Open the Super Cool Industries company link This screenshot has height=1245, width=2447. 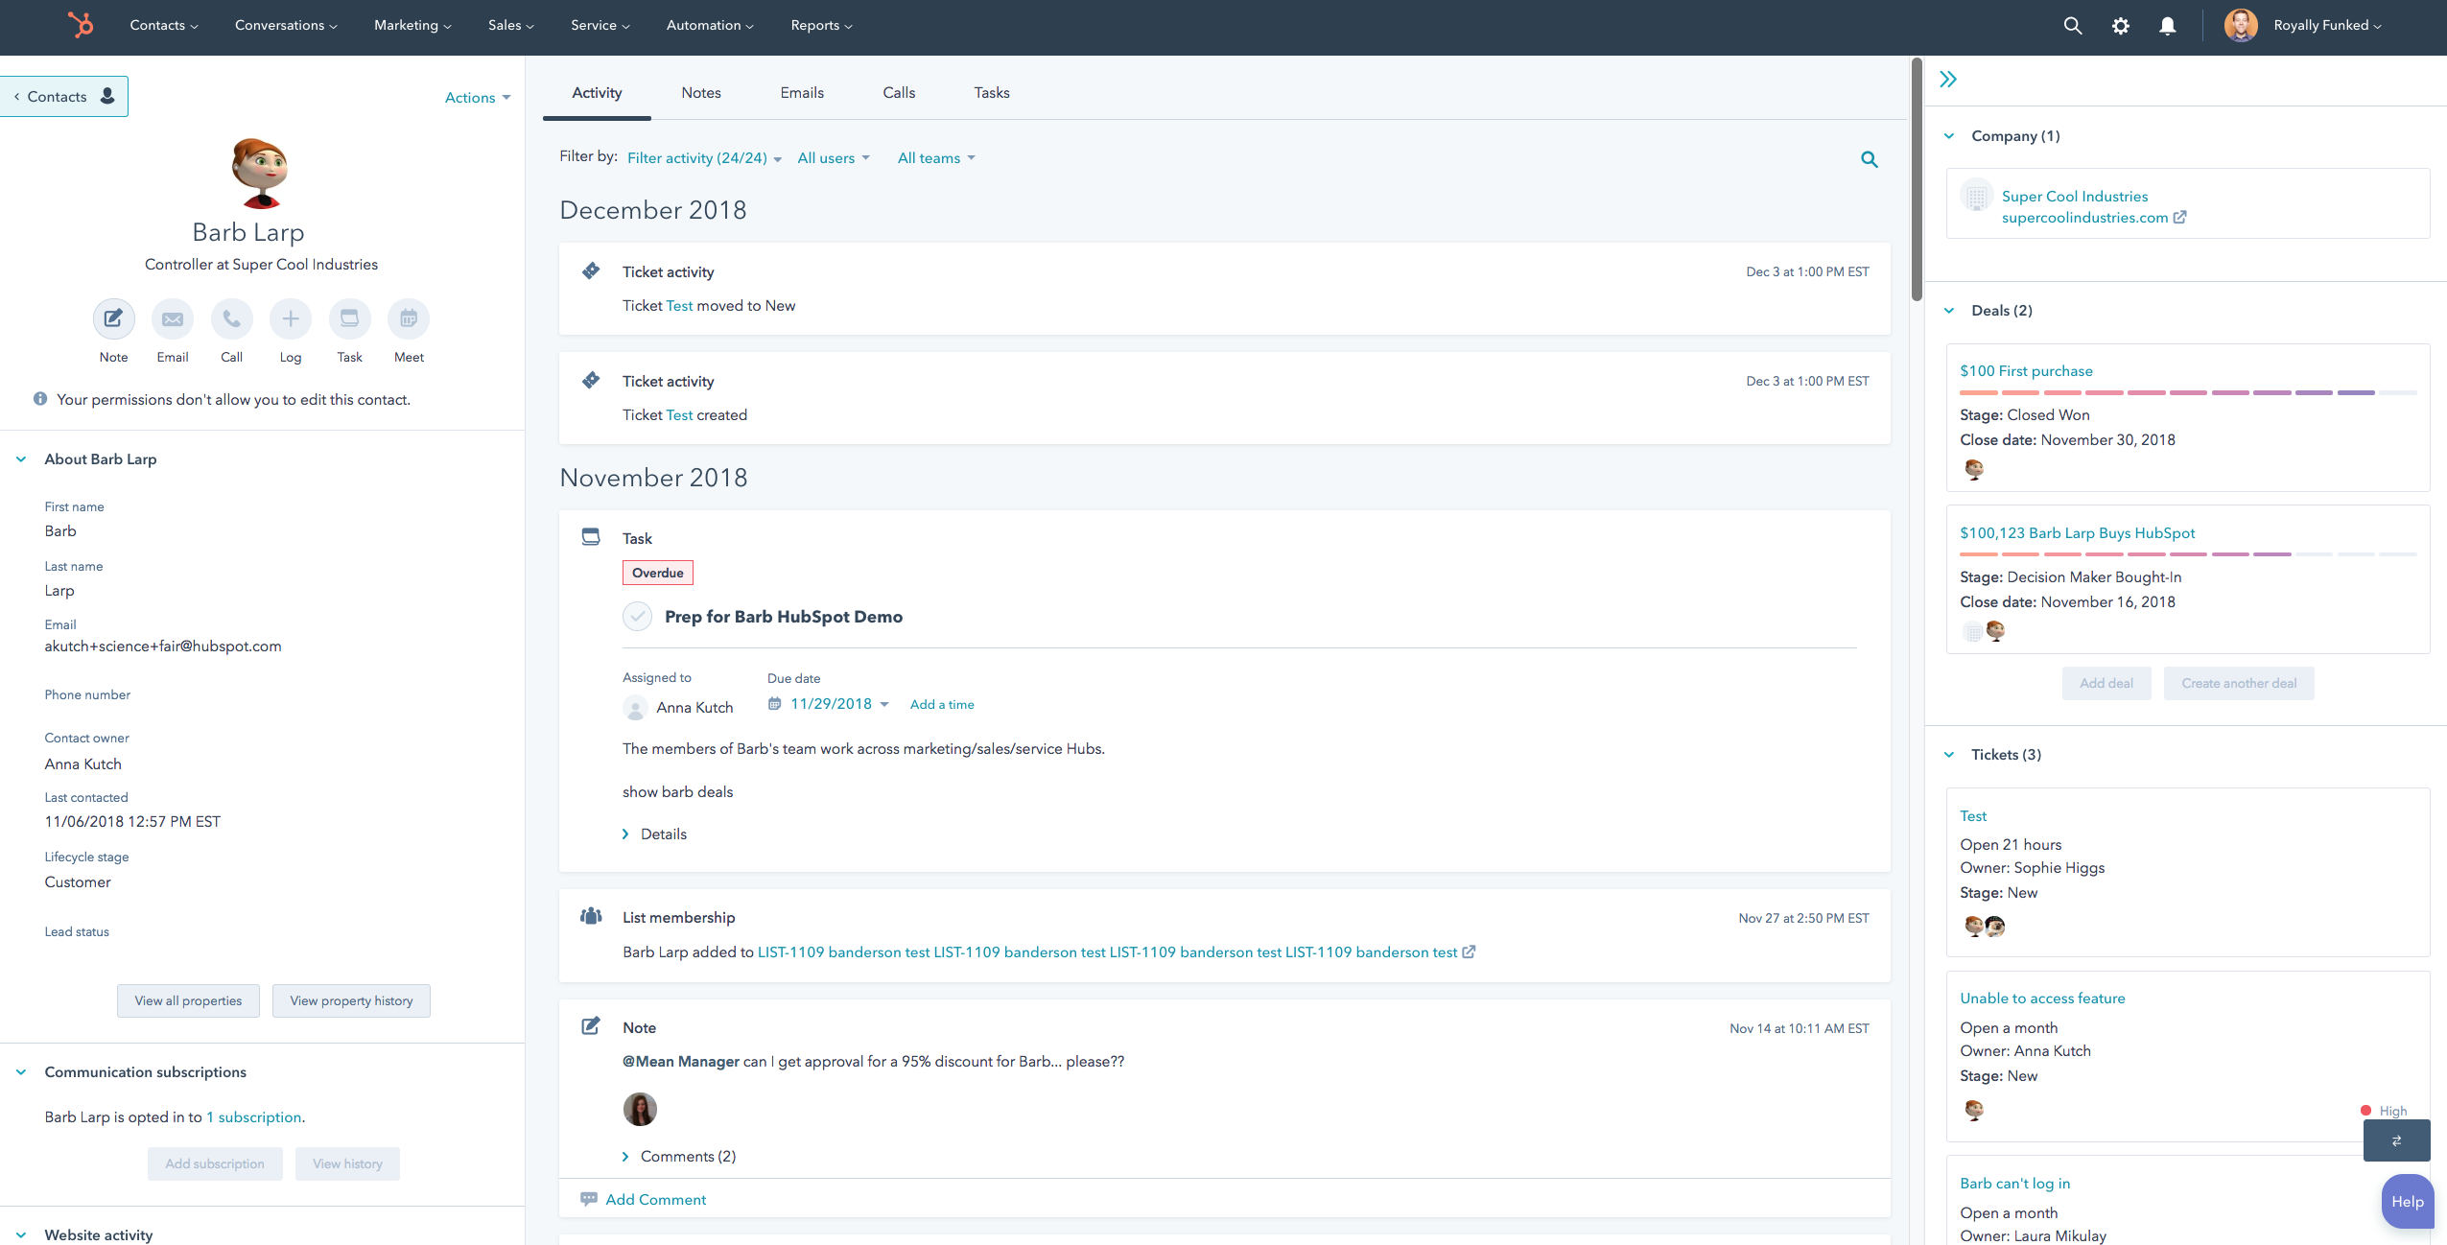tap(2074, 197)
